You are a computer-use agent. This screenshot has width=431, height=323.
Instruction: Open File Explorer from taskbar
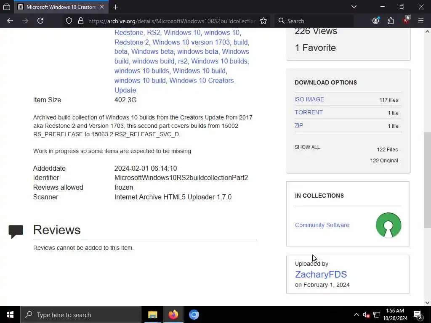click(152, 315)
